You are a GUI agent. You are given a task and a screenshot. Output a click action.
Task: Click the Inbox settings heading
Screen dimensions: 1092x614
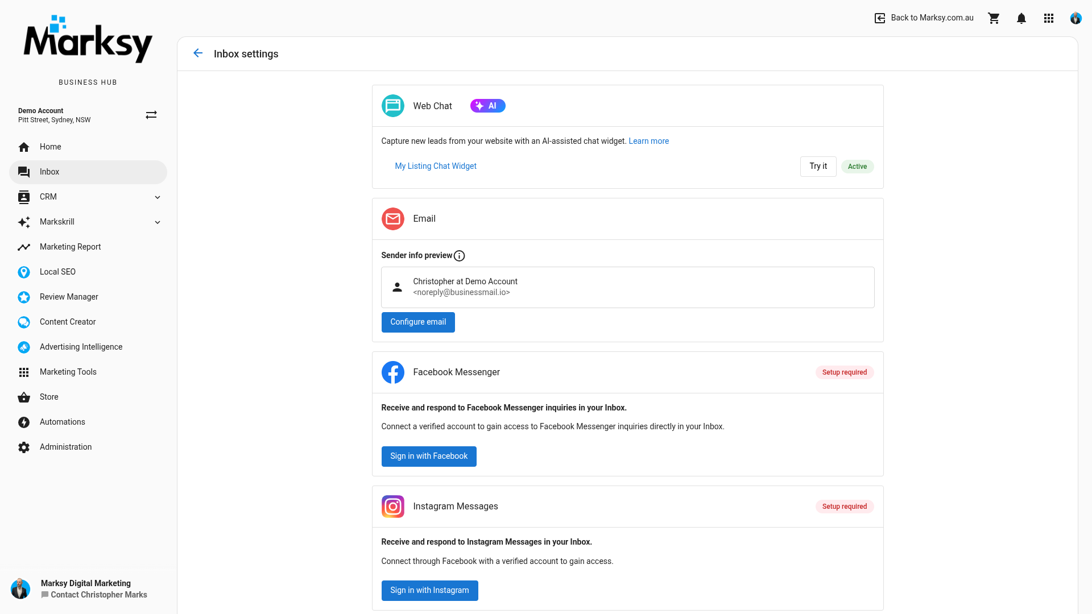246,54
